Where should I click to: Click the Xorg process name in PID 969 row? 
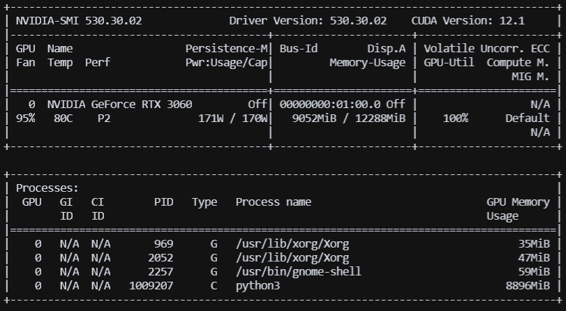[x=292, y=244]
